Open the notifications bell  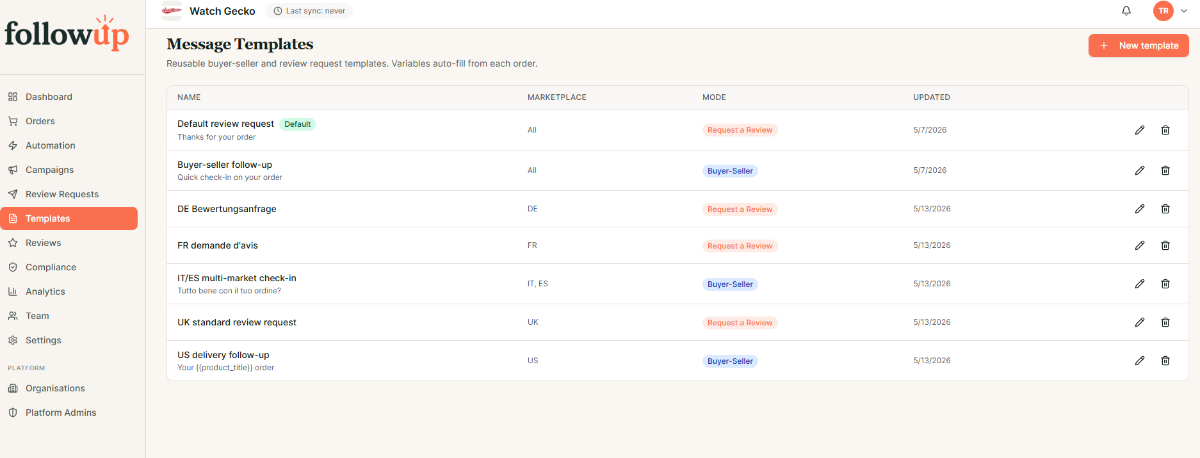(x=1126, y=11)
